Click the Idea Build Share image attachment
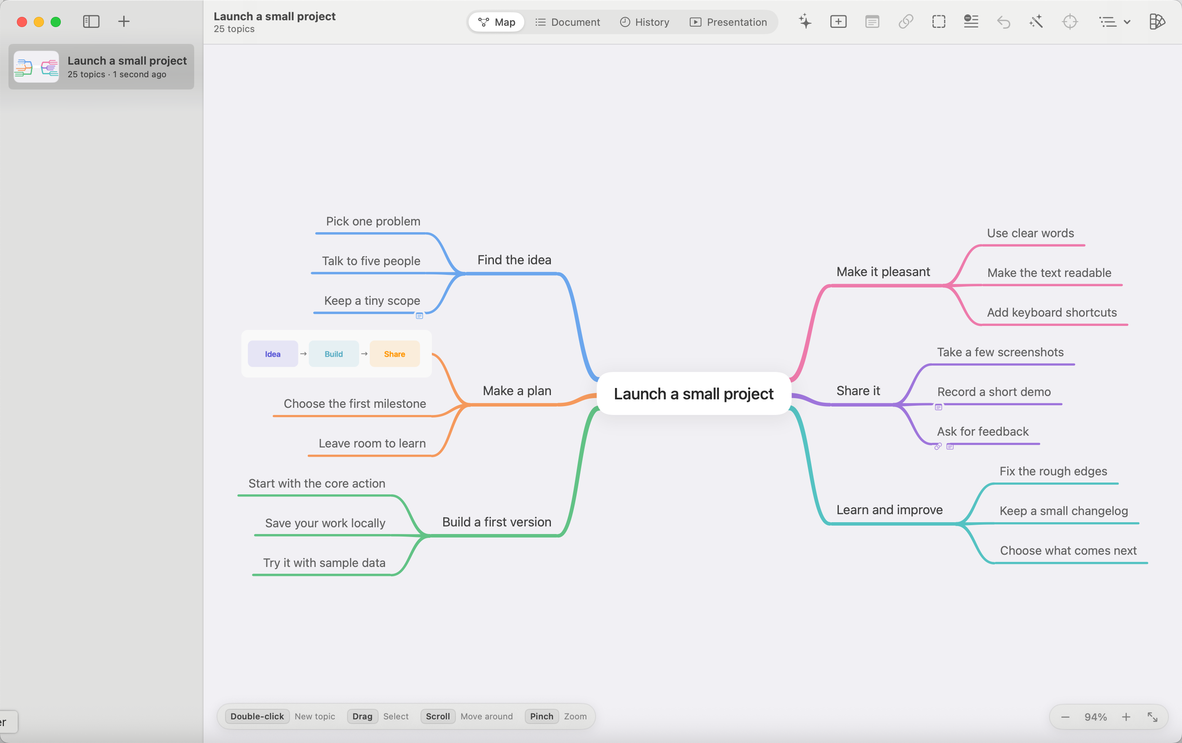Screen dimensions: 1182x743 point(336,354)
